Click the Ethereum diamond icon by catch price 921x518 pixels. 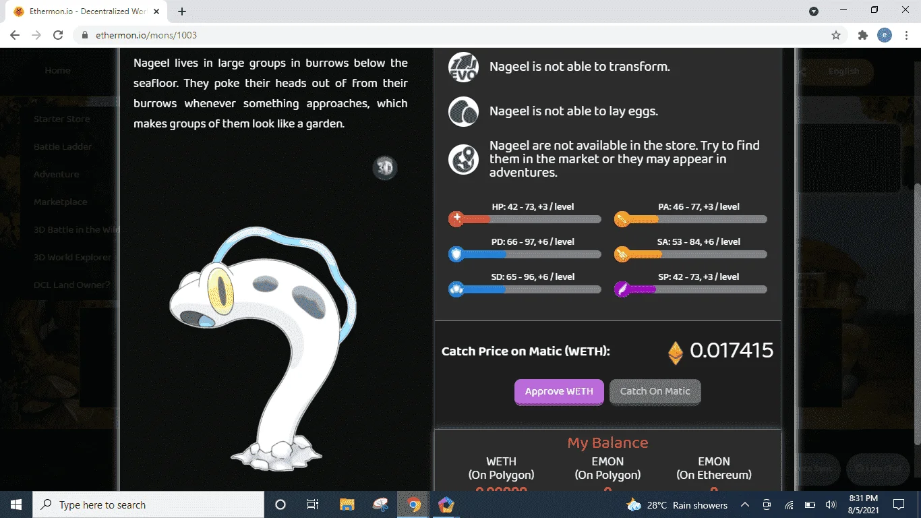click(675, 352)
